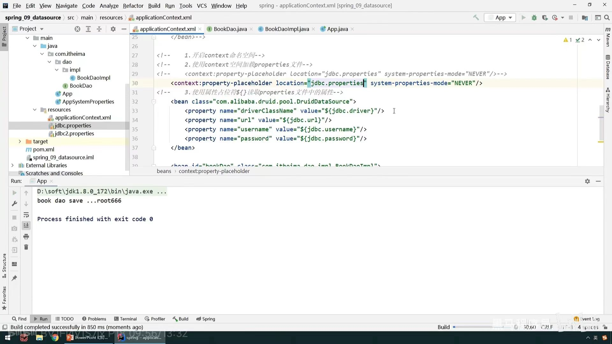The image size is (612, 344).
Task: Open the Refactor menu
Action: click(x=133, y=5)
